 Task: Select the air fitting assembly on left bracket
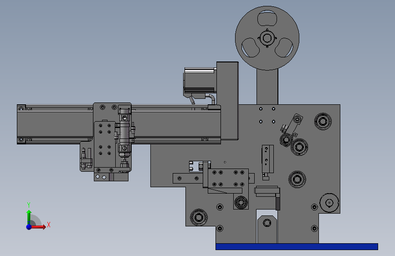(x=86, y=158)
